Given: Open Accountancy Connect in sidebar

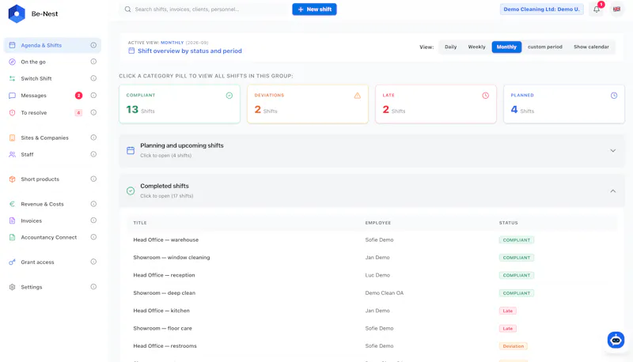Looking at the screenshot, I should tap(52, 237).
